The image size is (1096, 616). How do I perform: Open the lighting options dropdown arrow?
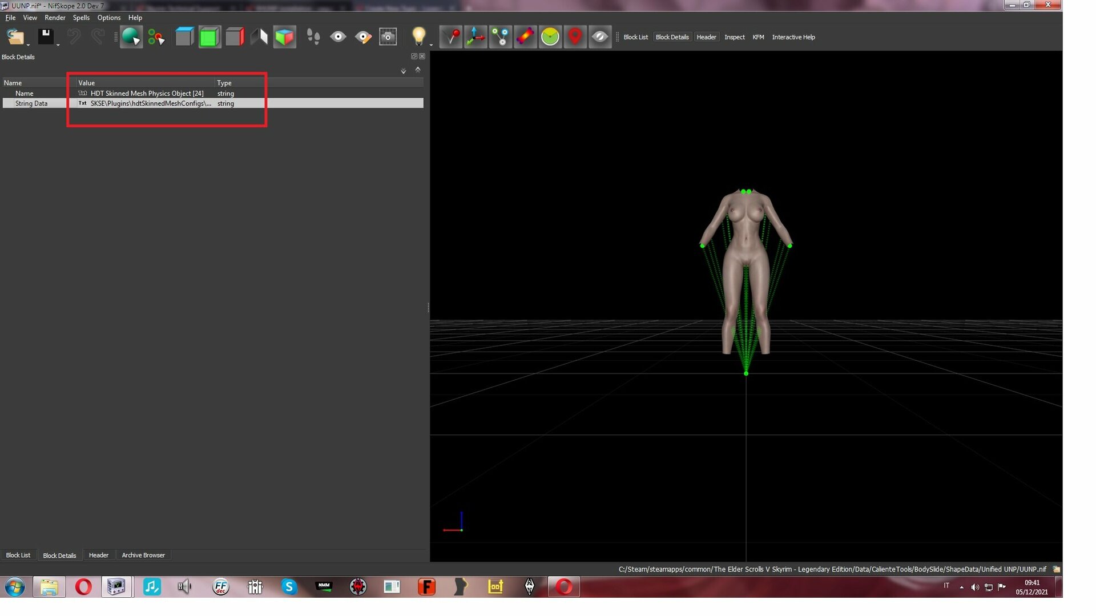coord(431,45)
